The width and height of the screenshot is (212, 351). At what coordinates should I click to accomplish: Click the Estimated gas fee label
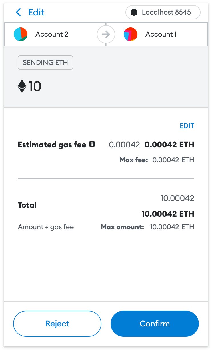coord(52,145)
